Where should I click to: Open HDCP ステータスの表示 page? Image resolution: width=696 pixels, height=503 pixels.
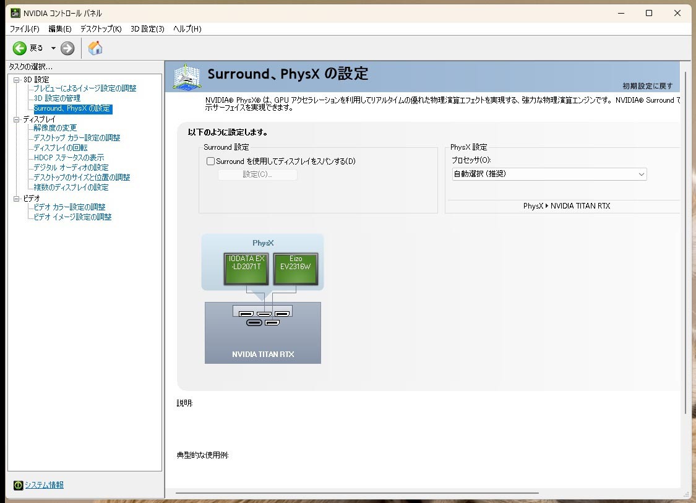69,158
